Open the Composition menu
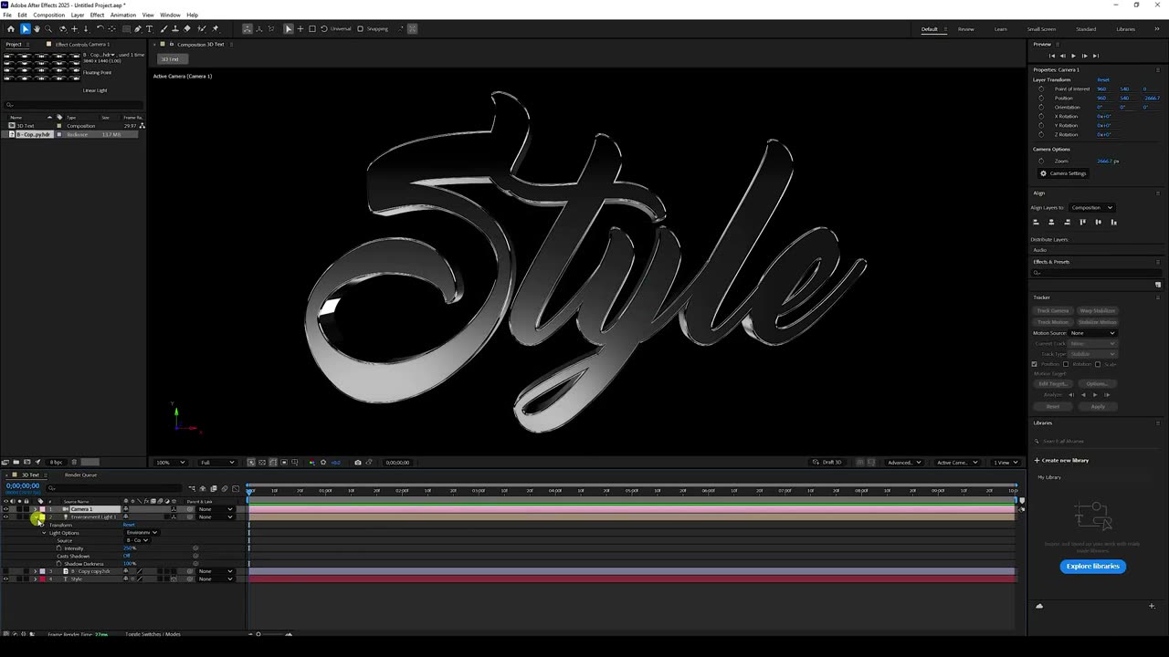 click(x=48, y=16)
